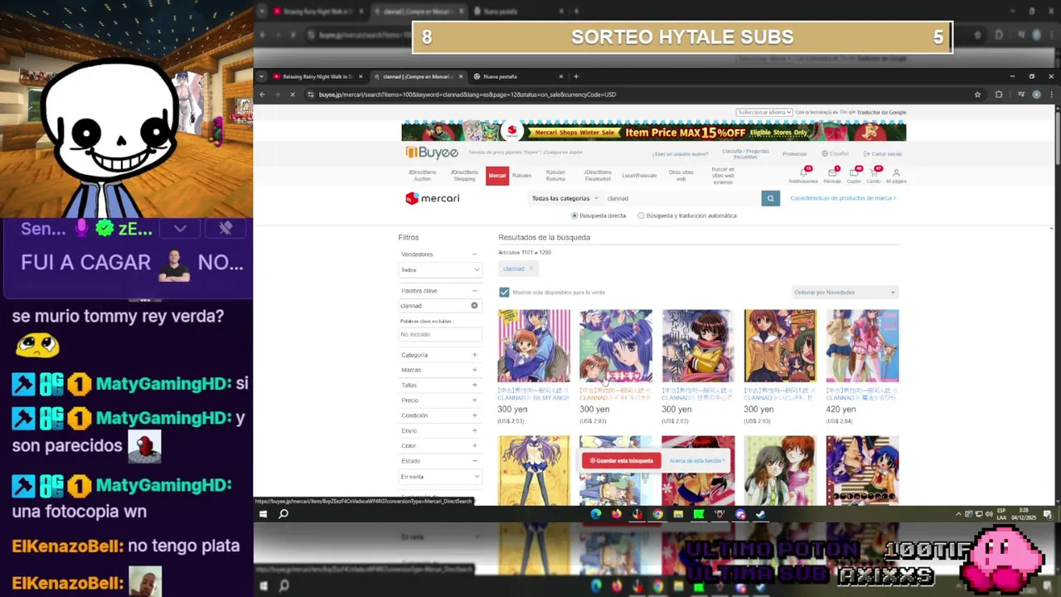Bookmark this page with star icon
Screen dimensions: 1061x597
[x=978, y=95]
